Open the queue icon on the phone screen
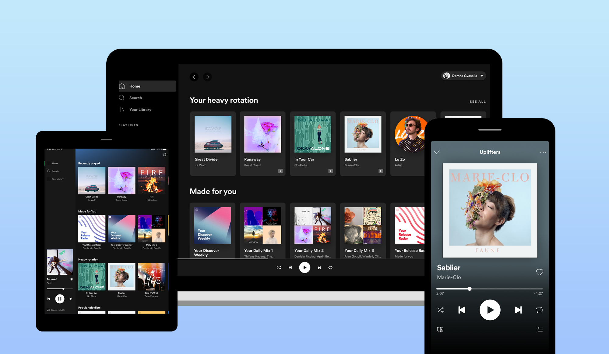609x354 pixels. (x=540, y=329)
